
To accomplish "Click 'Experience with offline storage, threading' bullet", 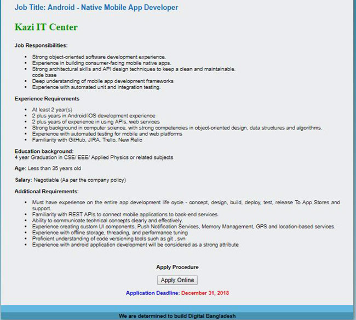I will (x=110, y=233).
